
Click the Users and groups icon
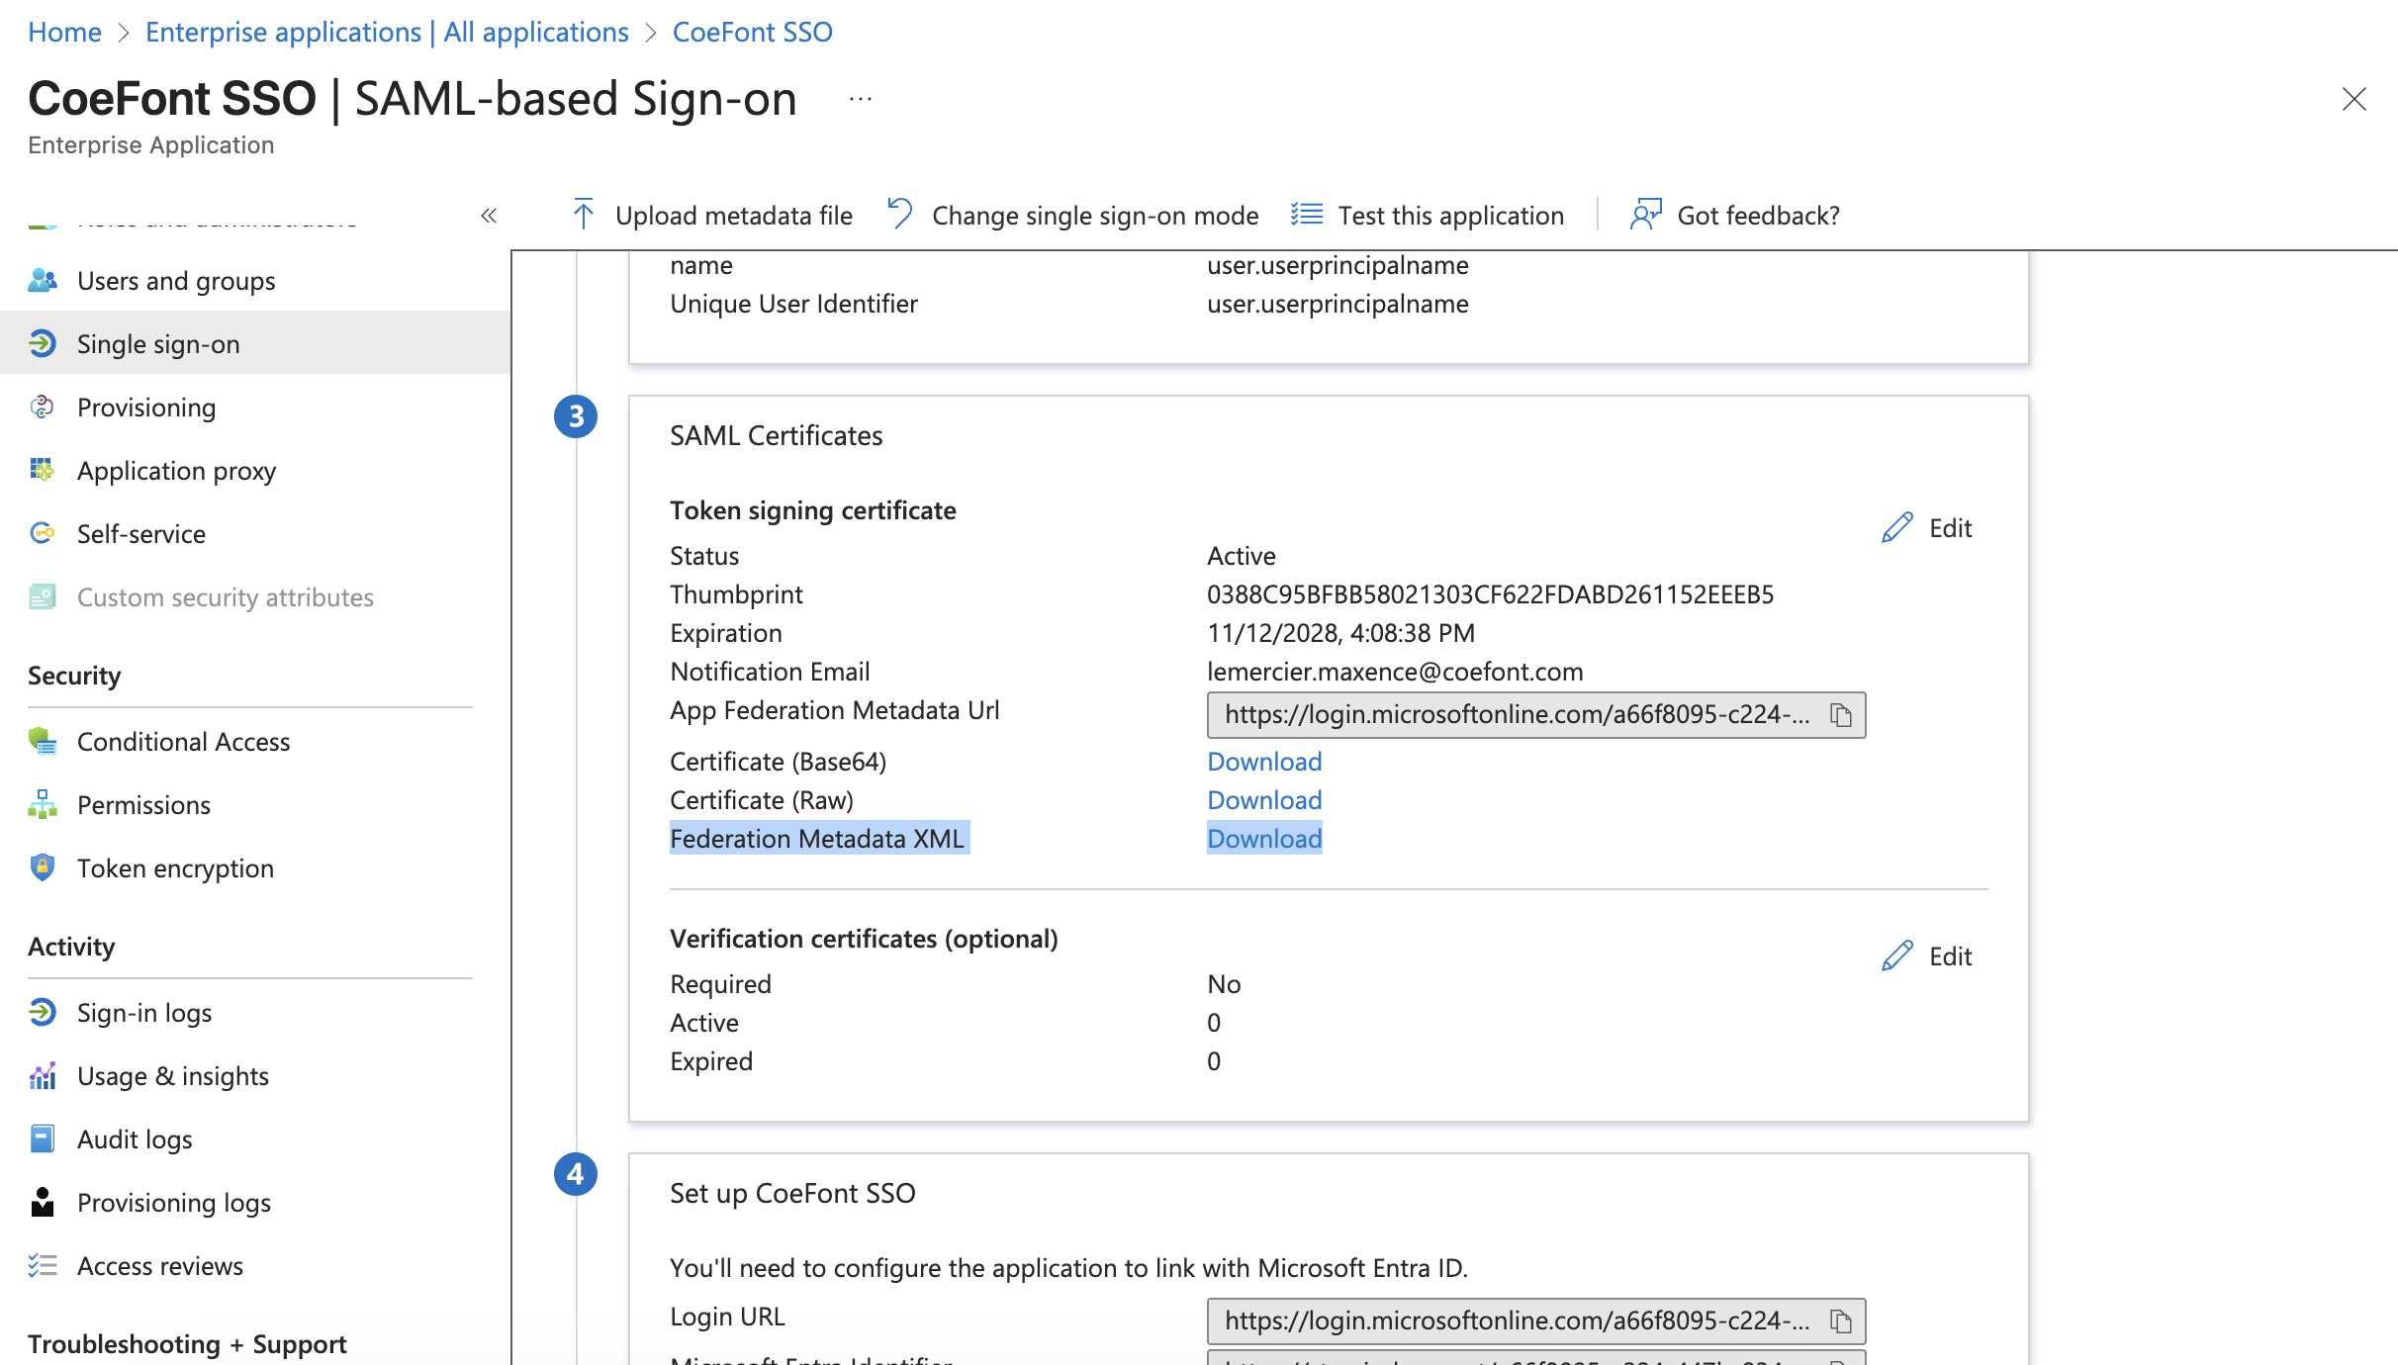click(x=43, y=281)
